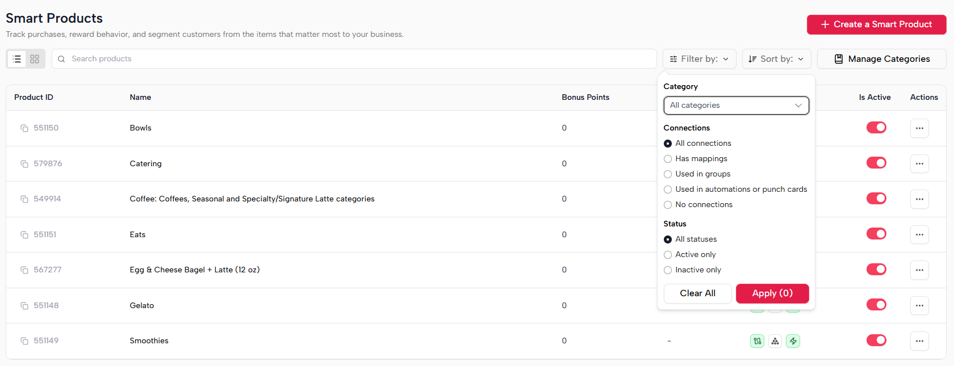Image resolution: width=954 pixels, height=366 pixels.
Task: Switch to grid view layout
Action: click(35, 59)
